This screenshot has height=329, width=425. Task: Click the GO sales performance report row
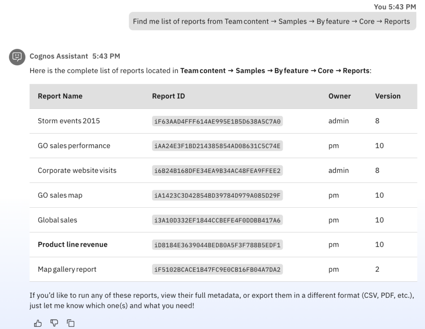coord(74,146)
